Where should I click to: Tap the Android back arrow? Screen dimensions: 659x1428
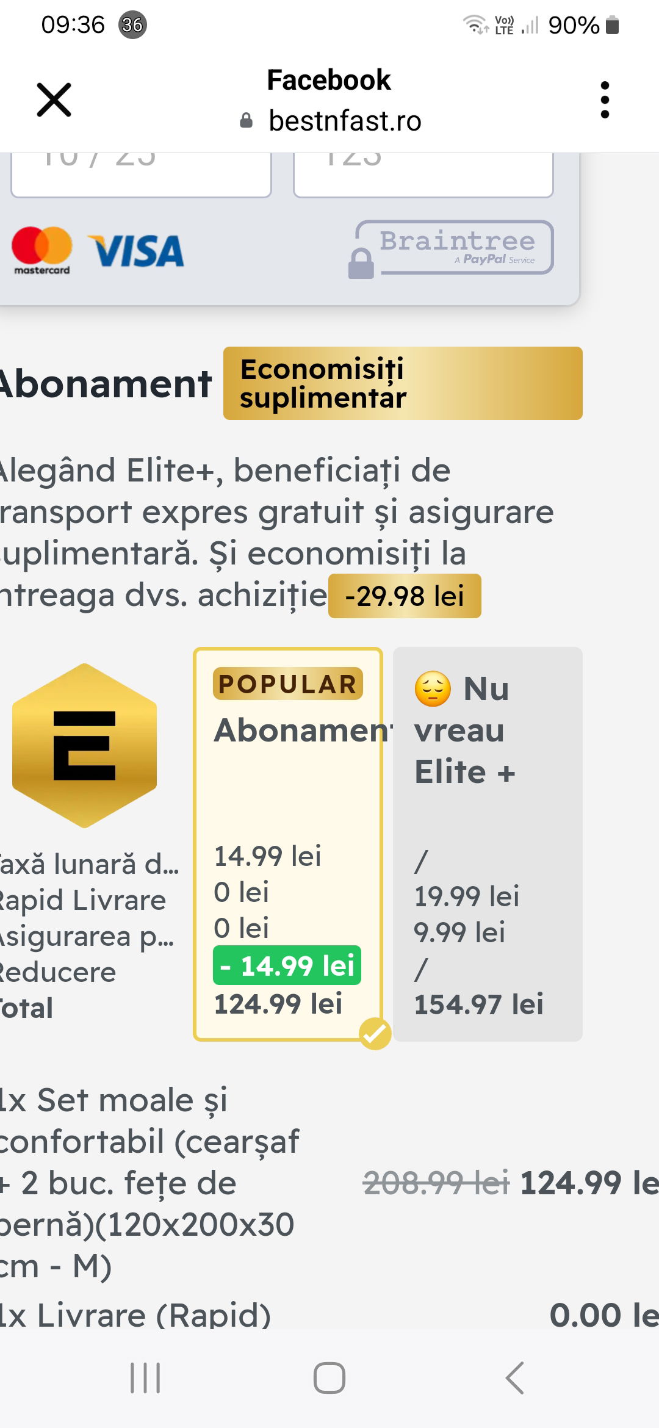coord(515,1378)
